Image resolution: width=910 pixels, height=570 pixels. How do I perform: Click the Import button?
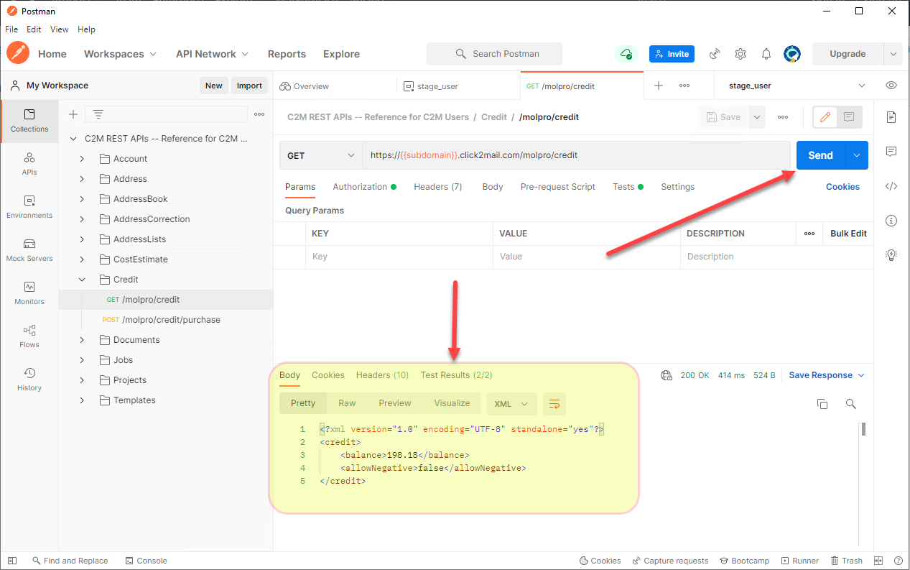coord(249,86)
